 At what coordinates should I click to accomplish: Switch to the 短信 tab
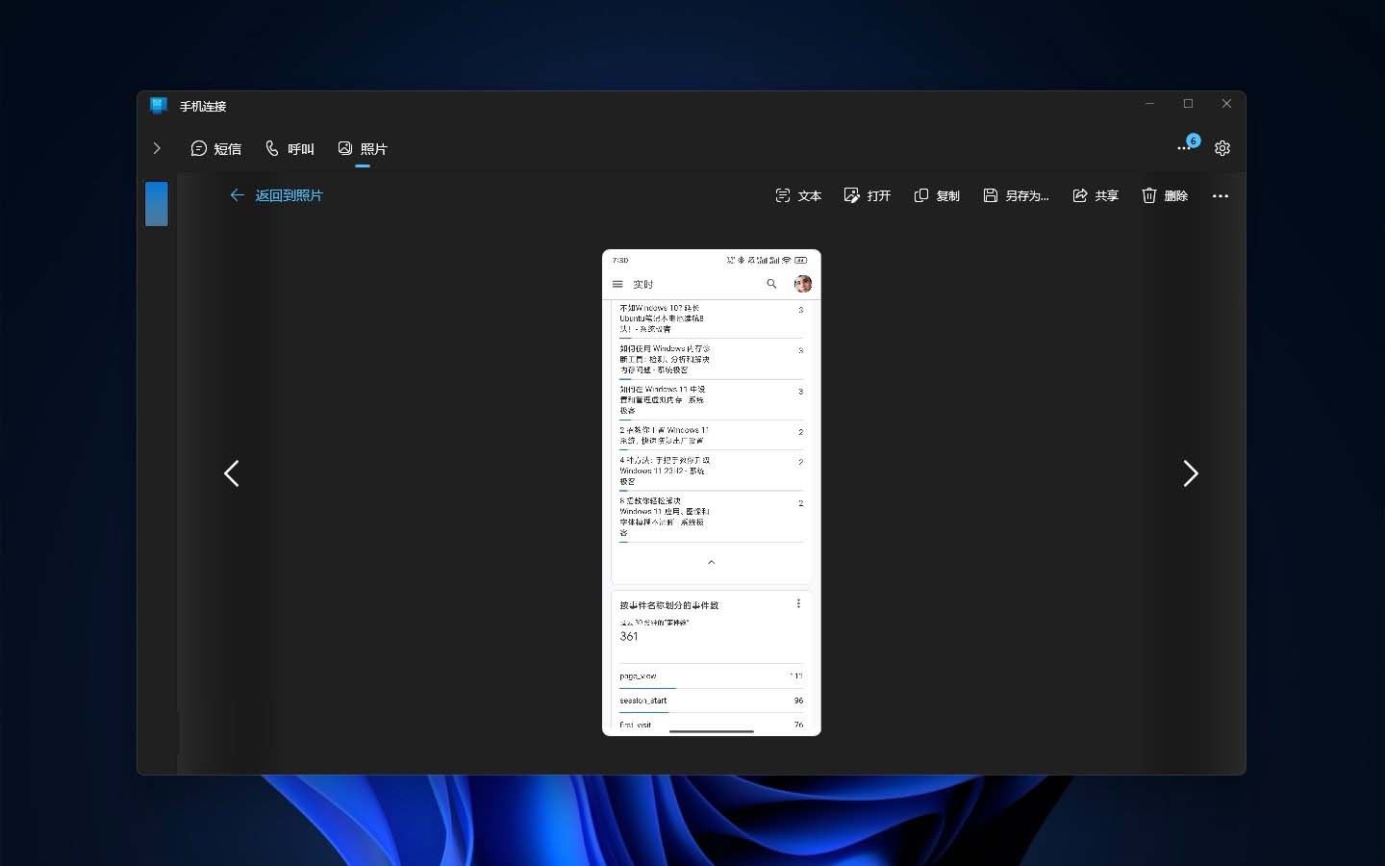216,148
